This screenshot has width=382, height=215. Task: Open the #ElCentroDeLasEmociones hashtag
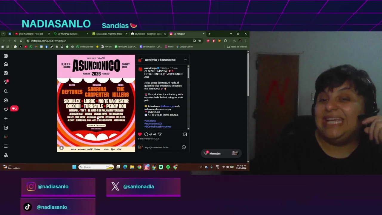pos(158,127)
